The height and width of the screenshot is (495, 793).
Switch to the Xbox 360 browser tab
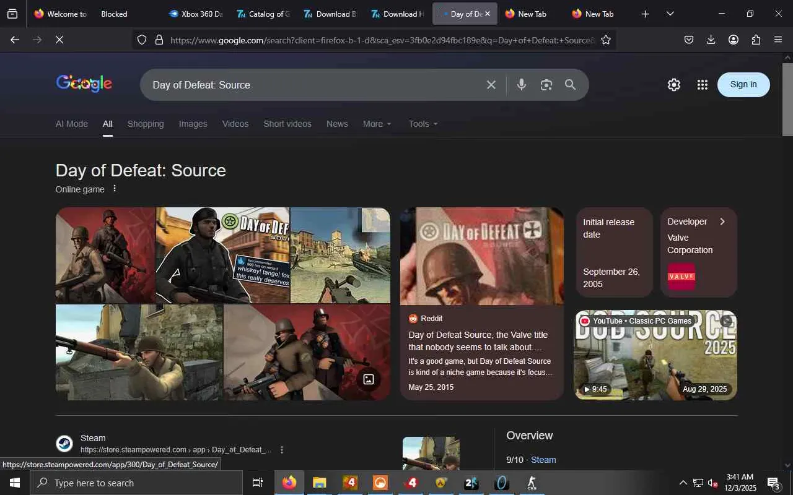click(x=196, y=14)
